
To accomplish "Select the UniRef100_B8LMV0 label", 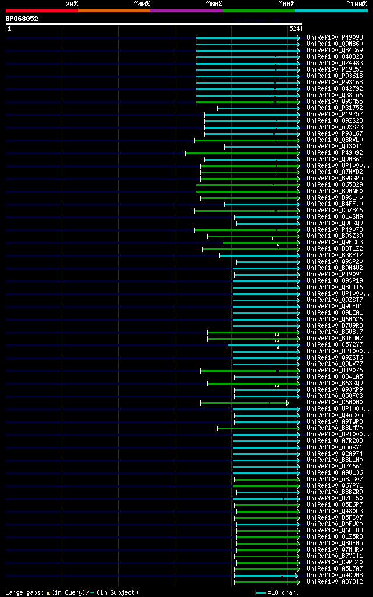I will pos(335,428).
